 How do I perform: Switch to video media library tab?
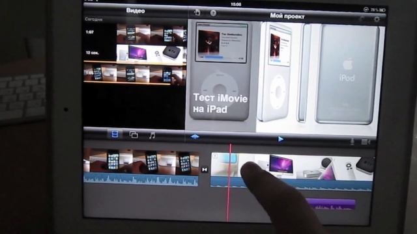[x=115, y=135]
